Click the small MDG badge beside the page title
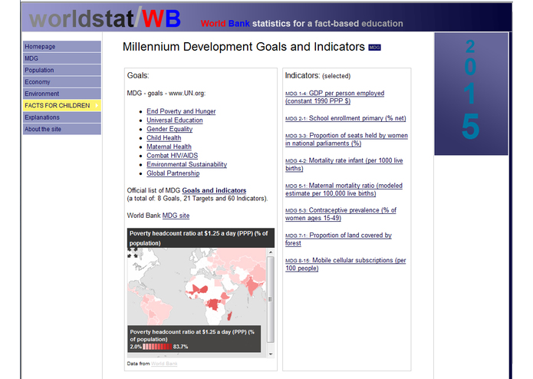The height and width of the screenshot is (379, 533). point(374,48)
